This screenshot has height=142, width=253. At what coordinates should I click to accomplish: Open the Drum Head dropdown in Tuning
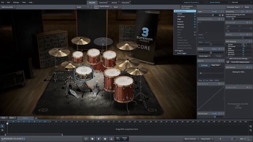tap(205, 56)
